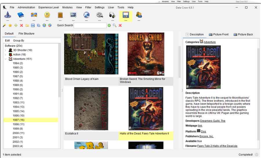Click the card view vertical scrollbar
The image size is (261, 158).
tap(180, 61)
